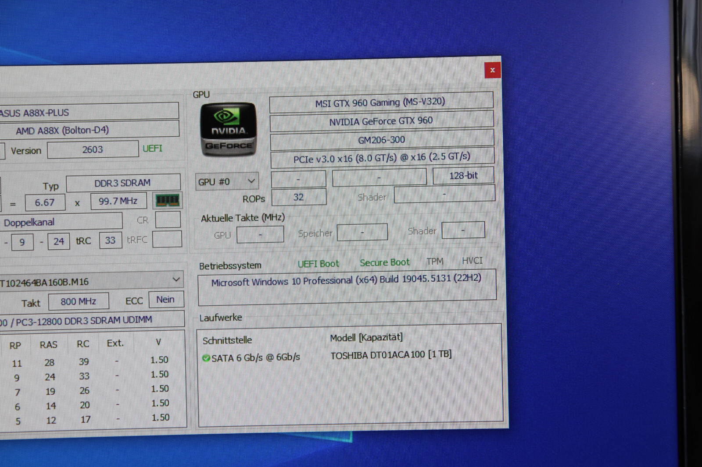
Task: Click the Ext. column header
Action: [115, 343]
